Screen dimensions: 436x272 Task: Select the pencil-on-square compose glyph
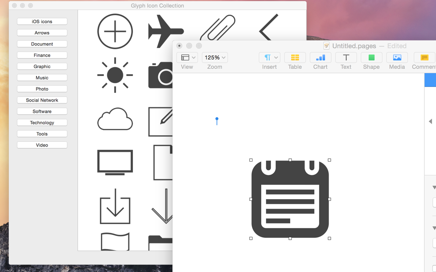160,122
